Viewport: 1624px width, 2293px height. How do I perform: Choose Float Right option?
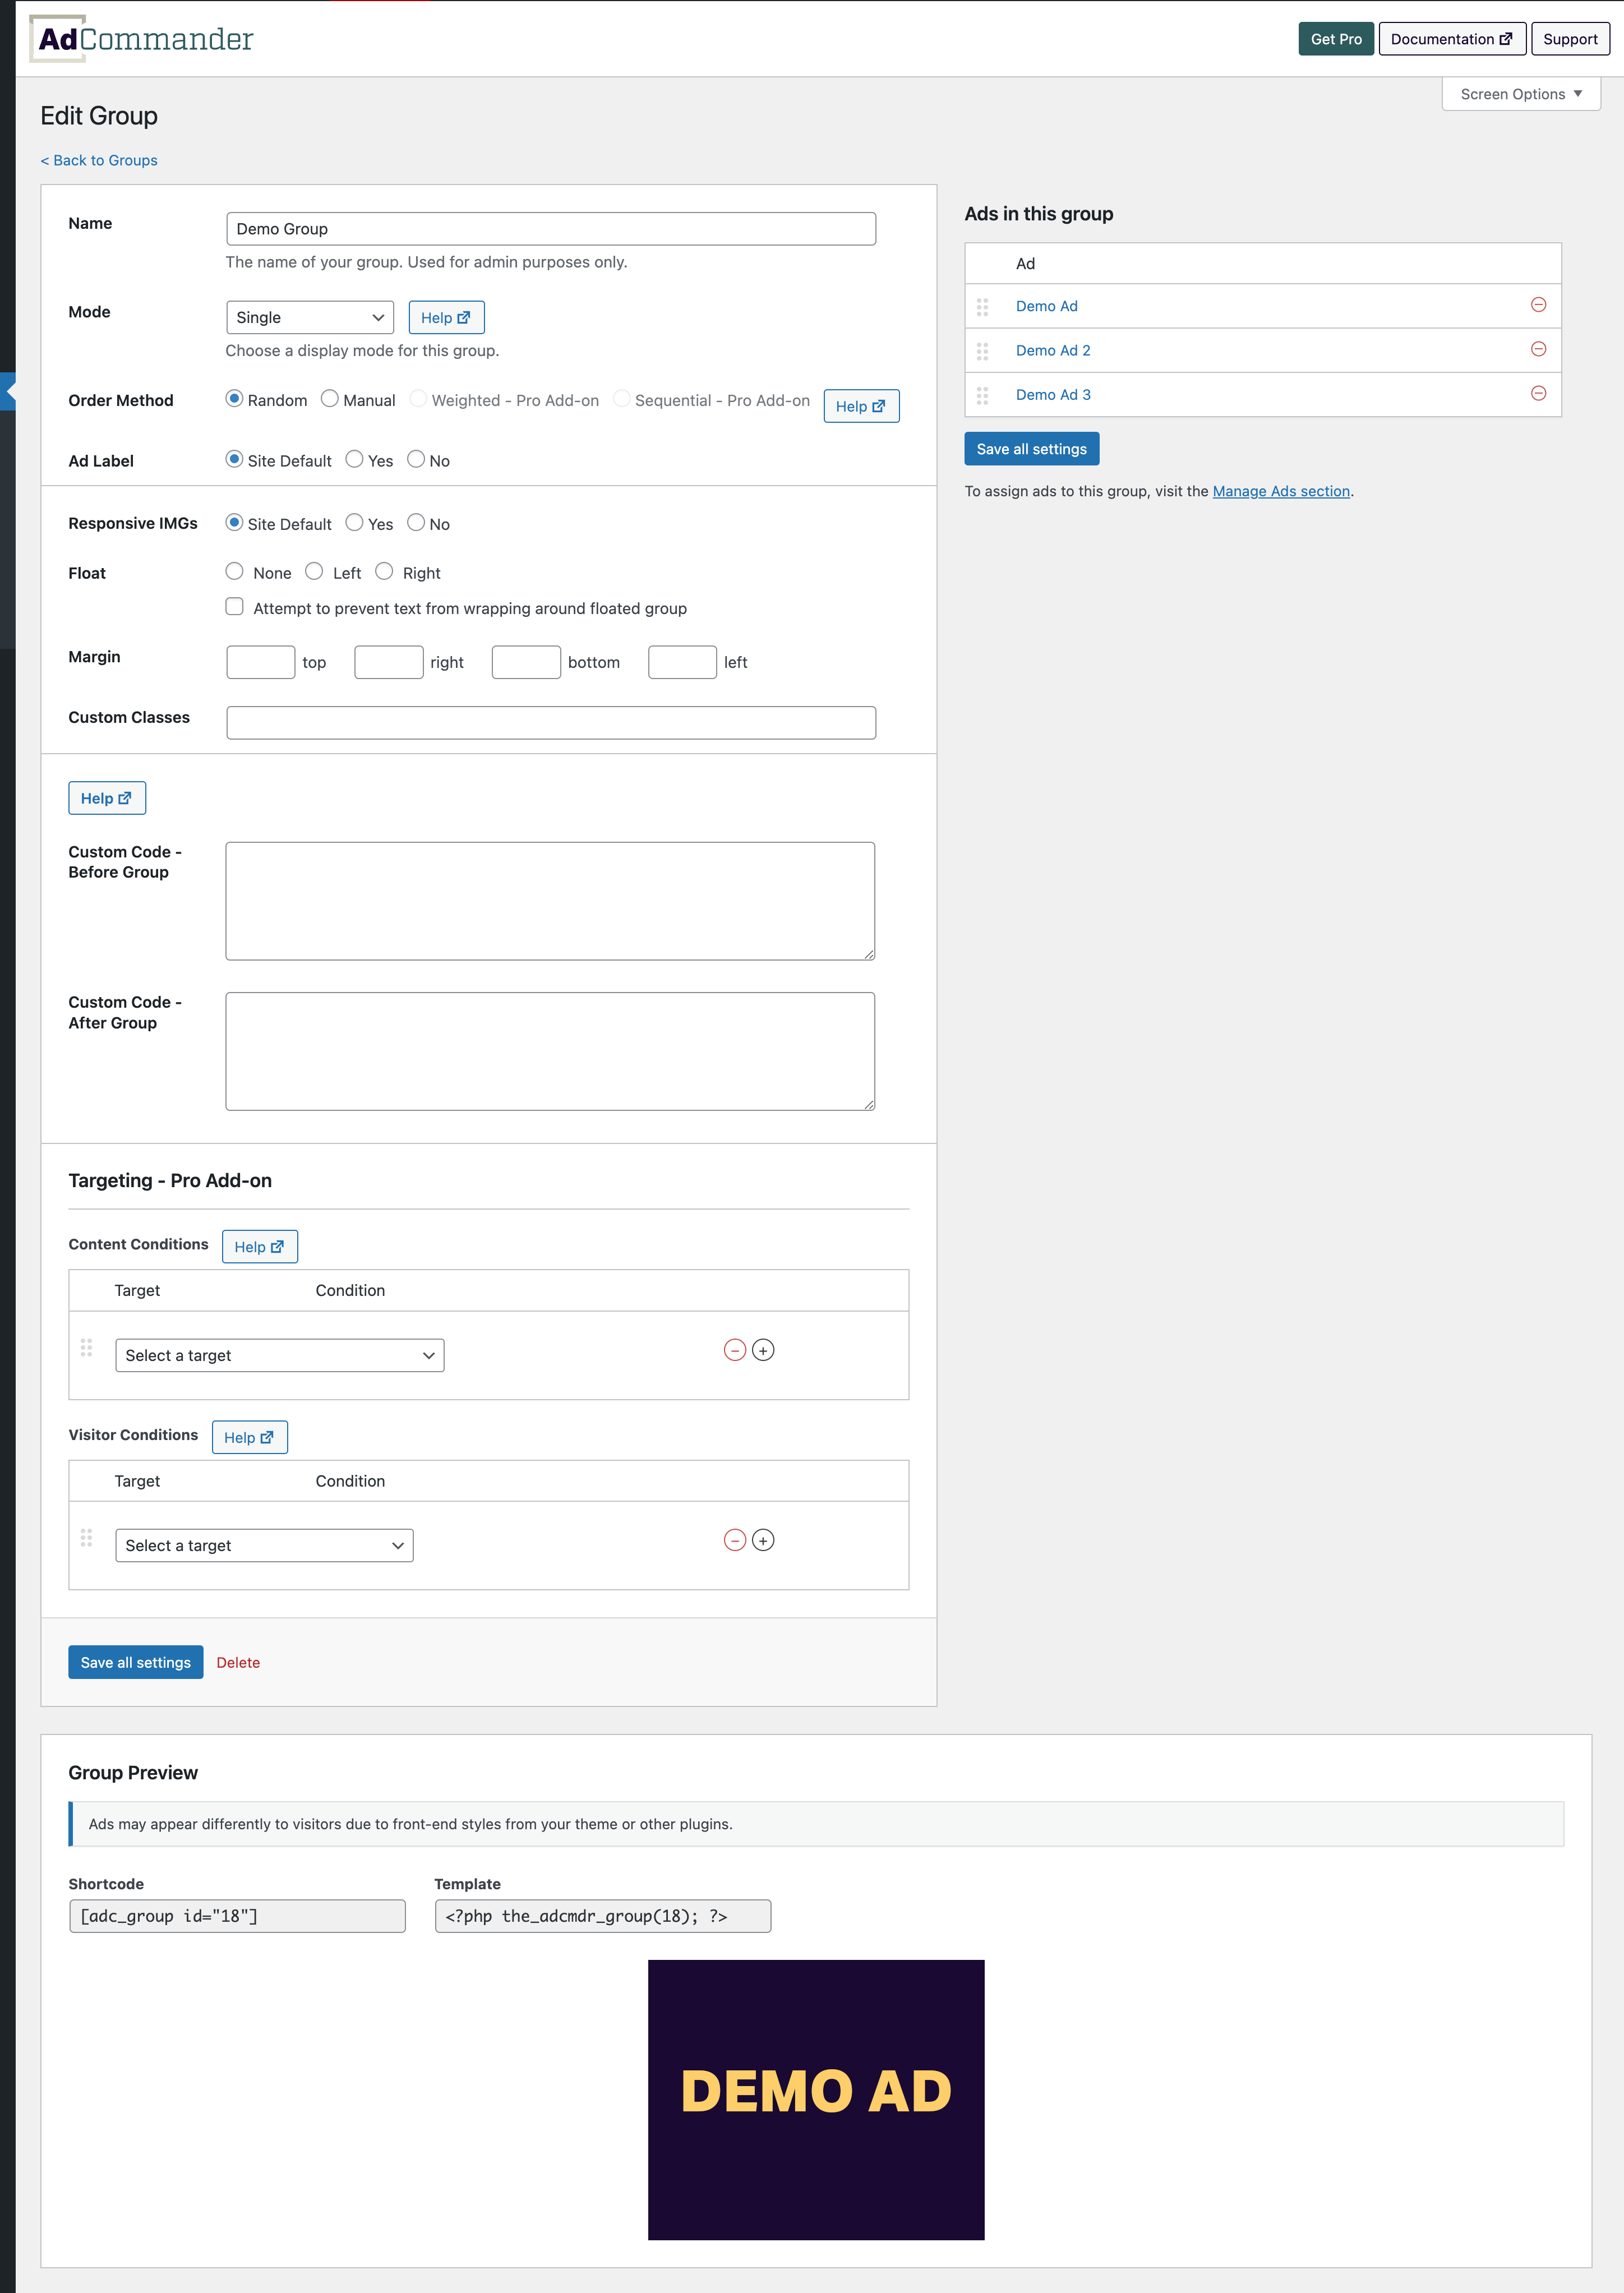click(x=384, y=571)
